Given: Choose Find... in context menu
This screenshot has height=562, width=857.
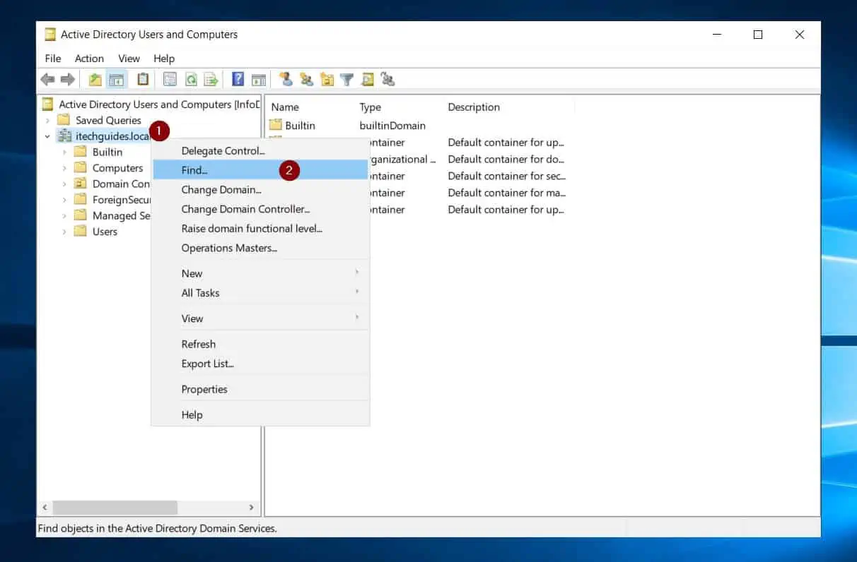Looking at the screenshot, I should [260, 170].
